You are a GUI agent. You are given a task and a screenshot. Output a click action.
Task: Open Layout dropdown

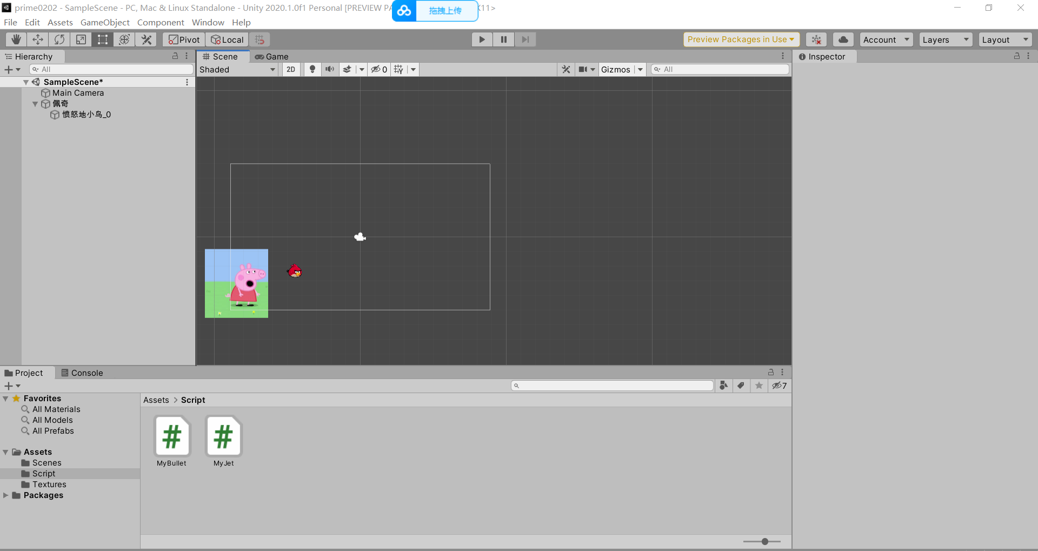(1006, 39)
